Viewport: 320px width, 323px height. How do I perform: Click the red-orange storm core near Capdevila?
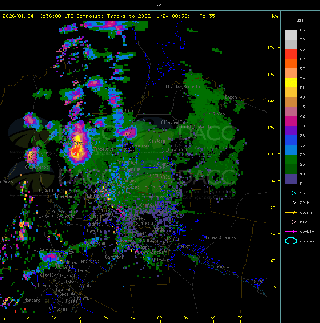(75, 152)
